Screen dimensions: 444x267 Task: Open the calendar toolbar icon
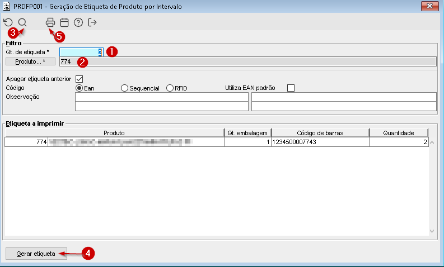point(64,22)
